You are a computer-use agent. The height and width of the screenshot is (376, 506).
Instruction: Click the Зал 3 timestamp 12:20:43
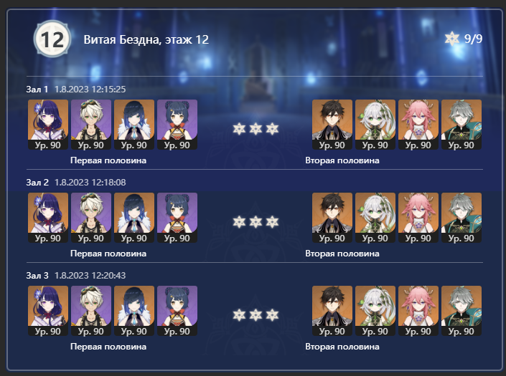click(90, 275)
